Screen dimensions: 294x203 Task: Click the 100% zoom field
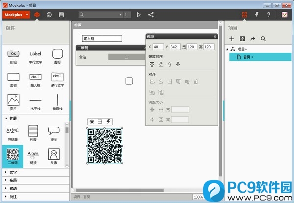point(198,197)
